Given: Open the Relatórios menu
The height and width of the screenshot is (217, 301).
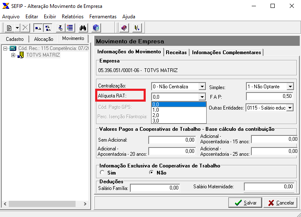Looking at the screenshot, I should pos(73,17).
